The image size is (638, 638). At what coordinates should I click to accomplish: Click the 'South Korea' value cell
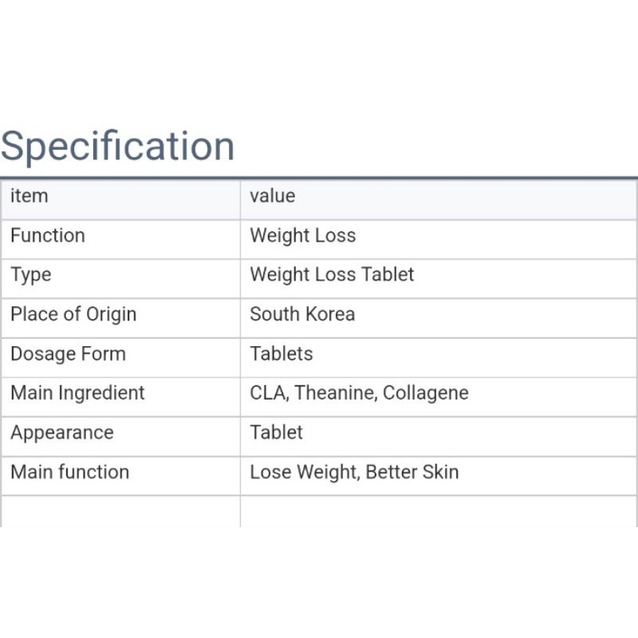coord(302,314)
